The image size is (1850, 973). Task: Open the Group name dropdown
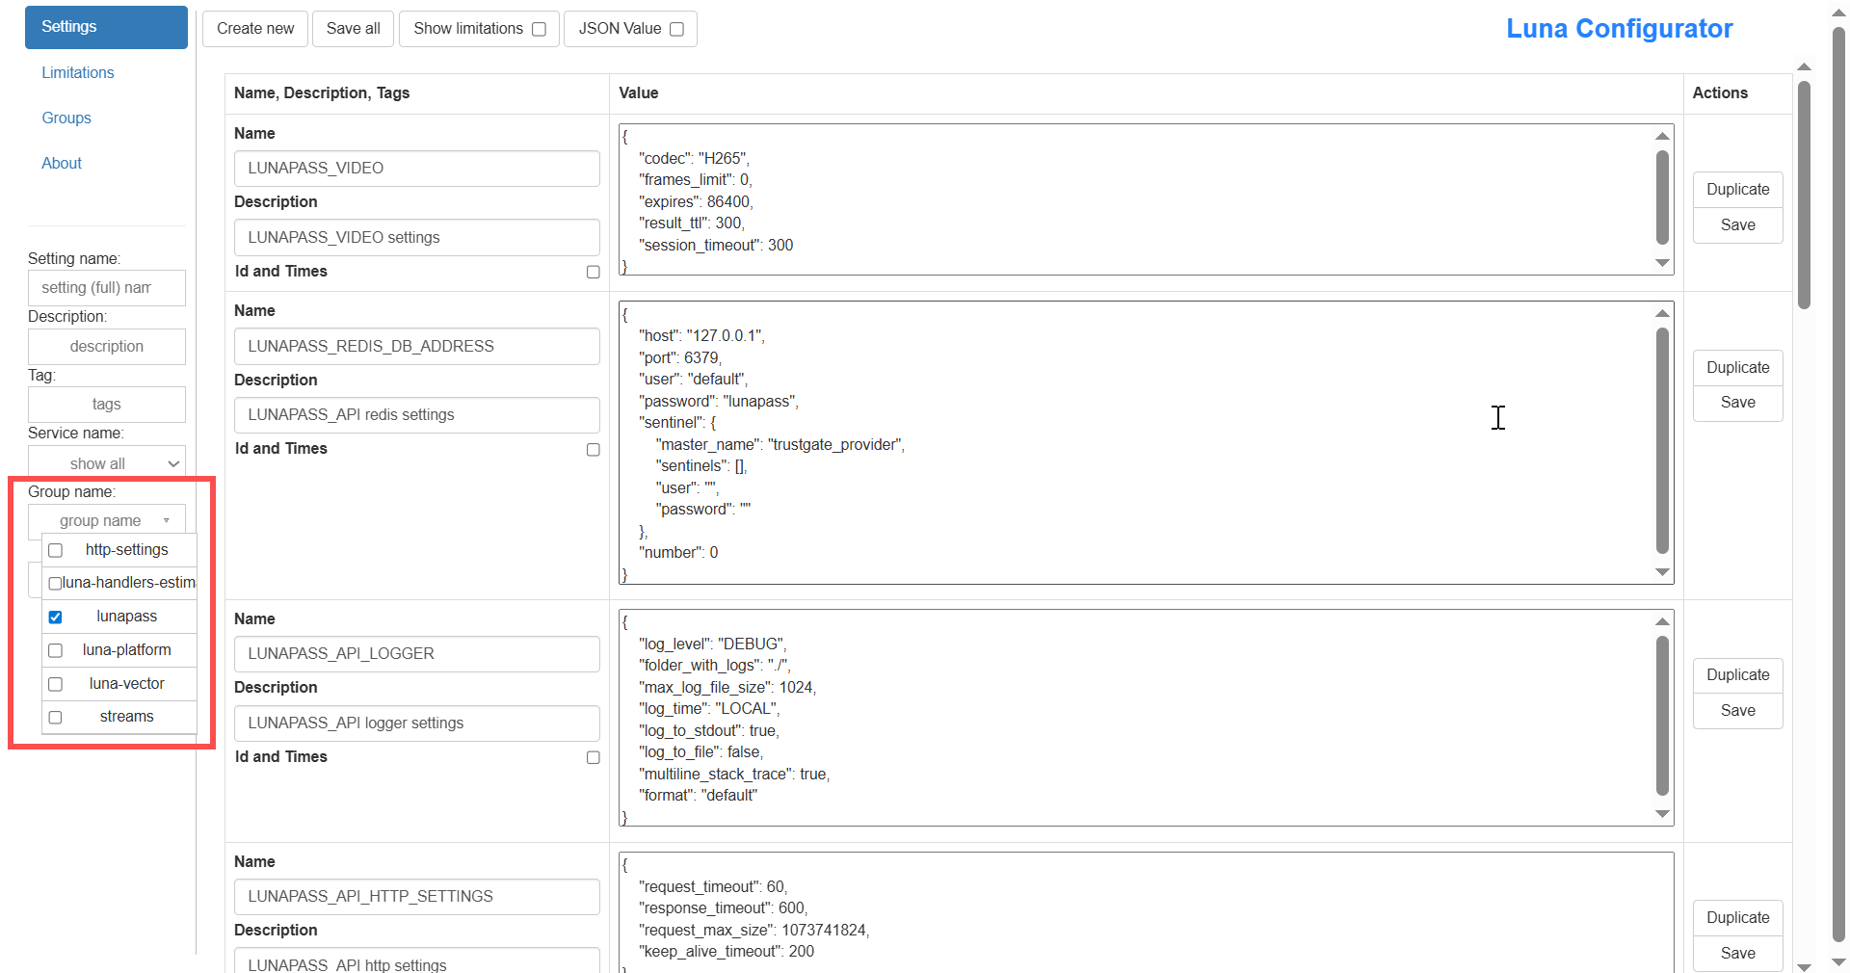[106, 520]
